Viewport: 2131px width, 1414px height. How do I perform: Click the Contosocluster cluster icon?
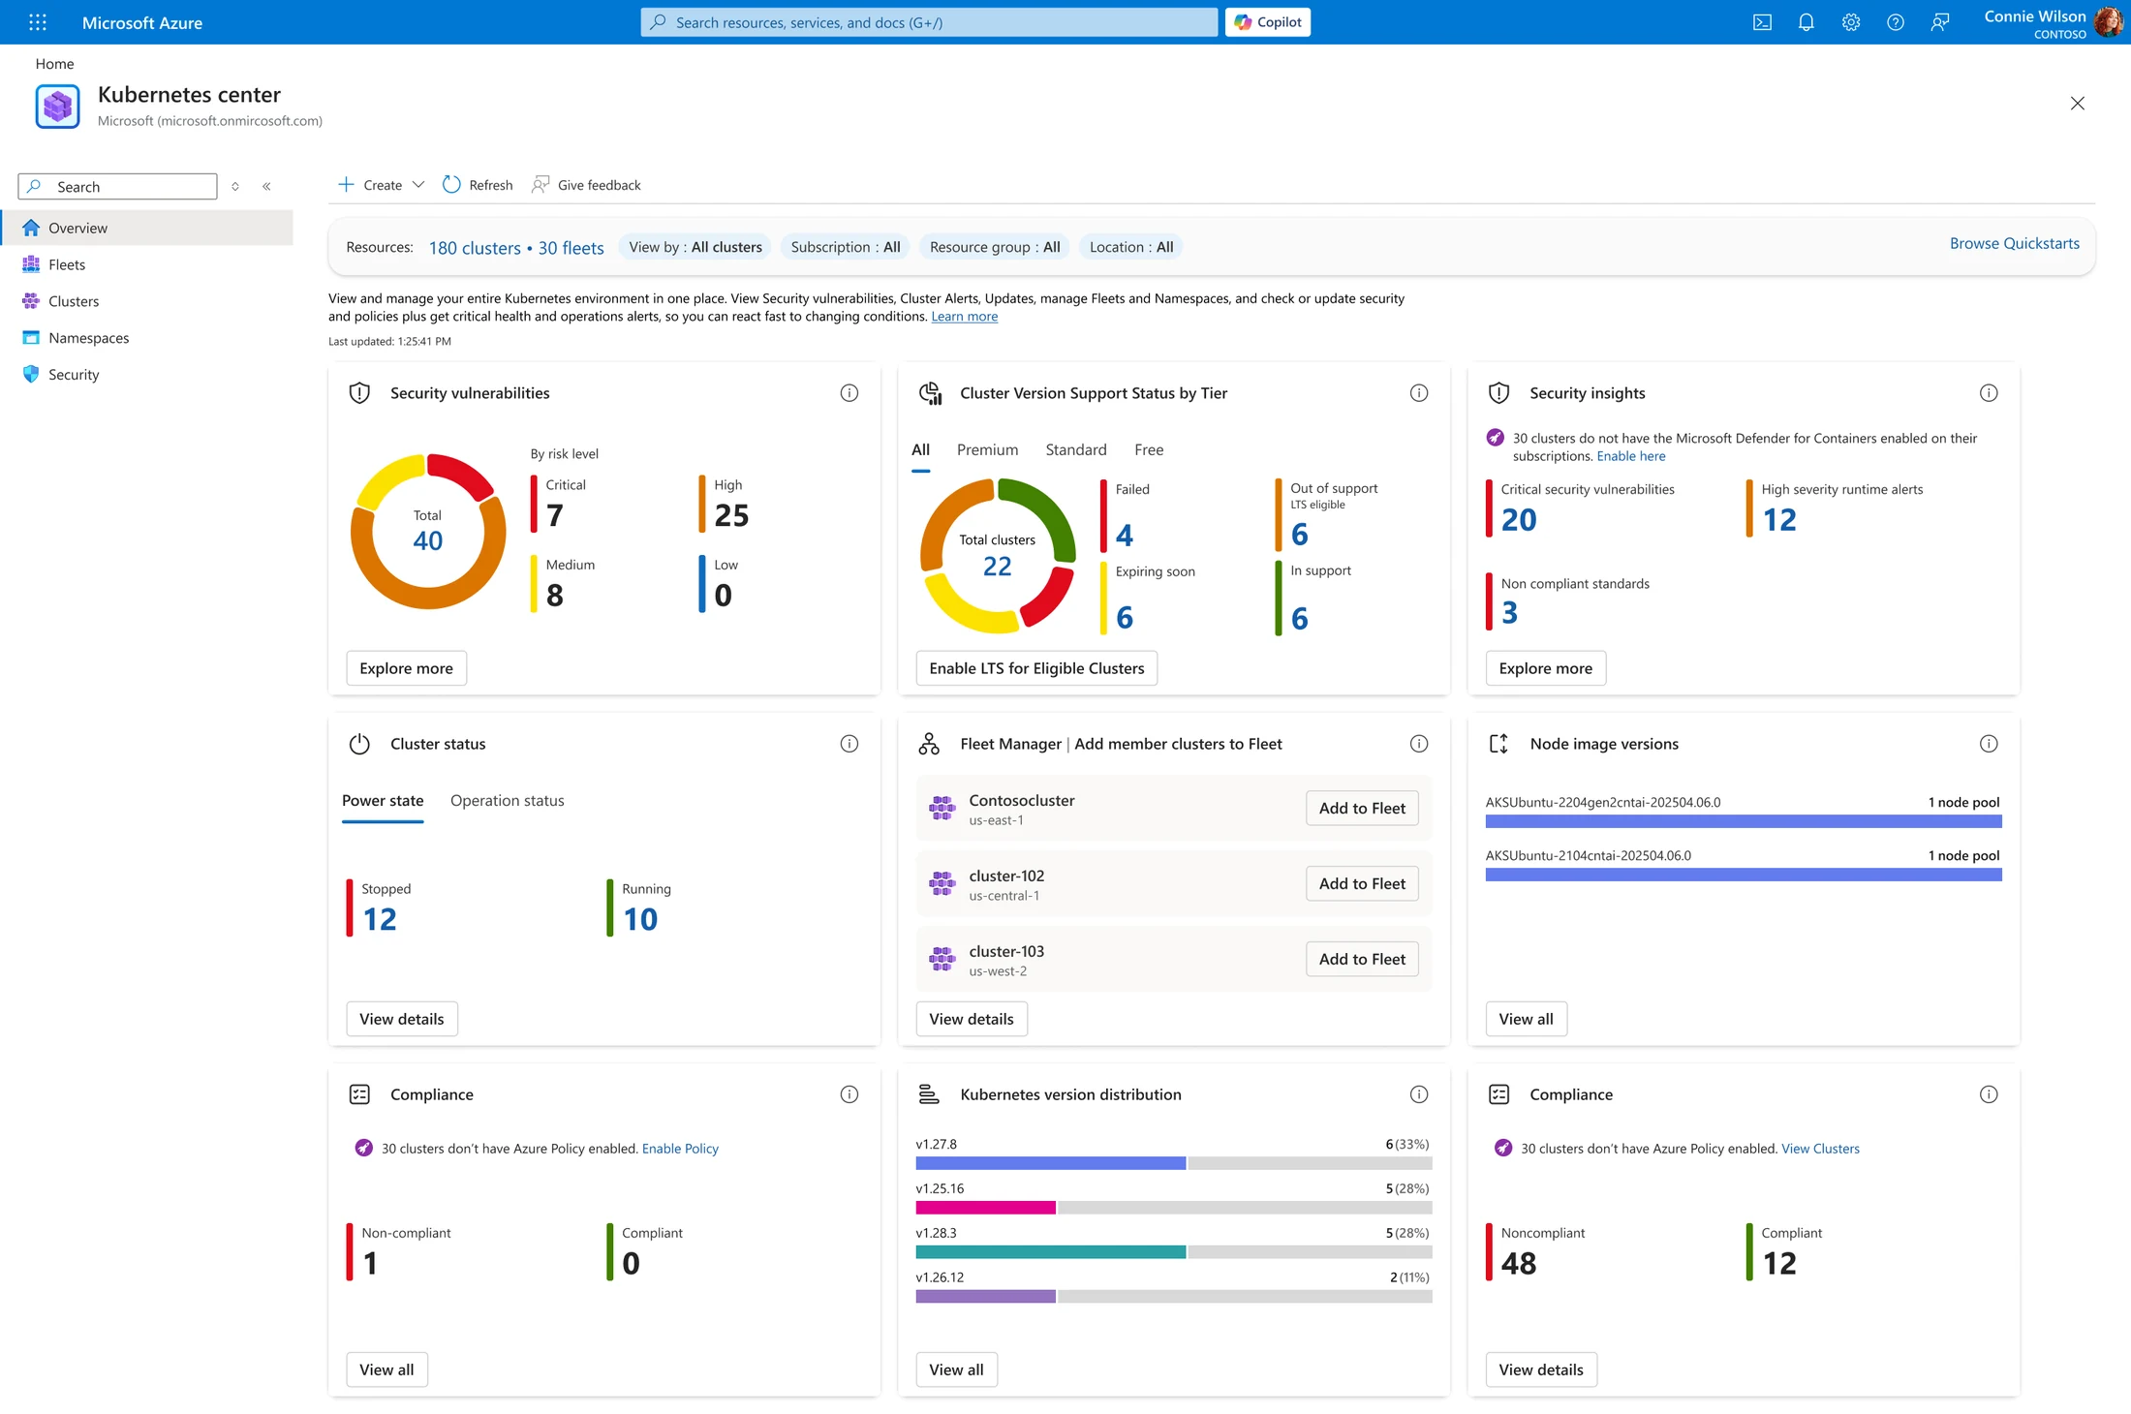pos(942,808)
